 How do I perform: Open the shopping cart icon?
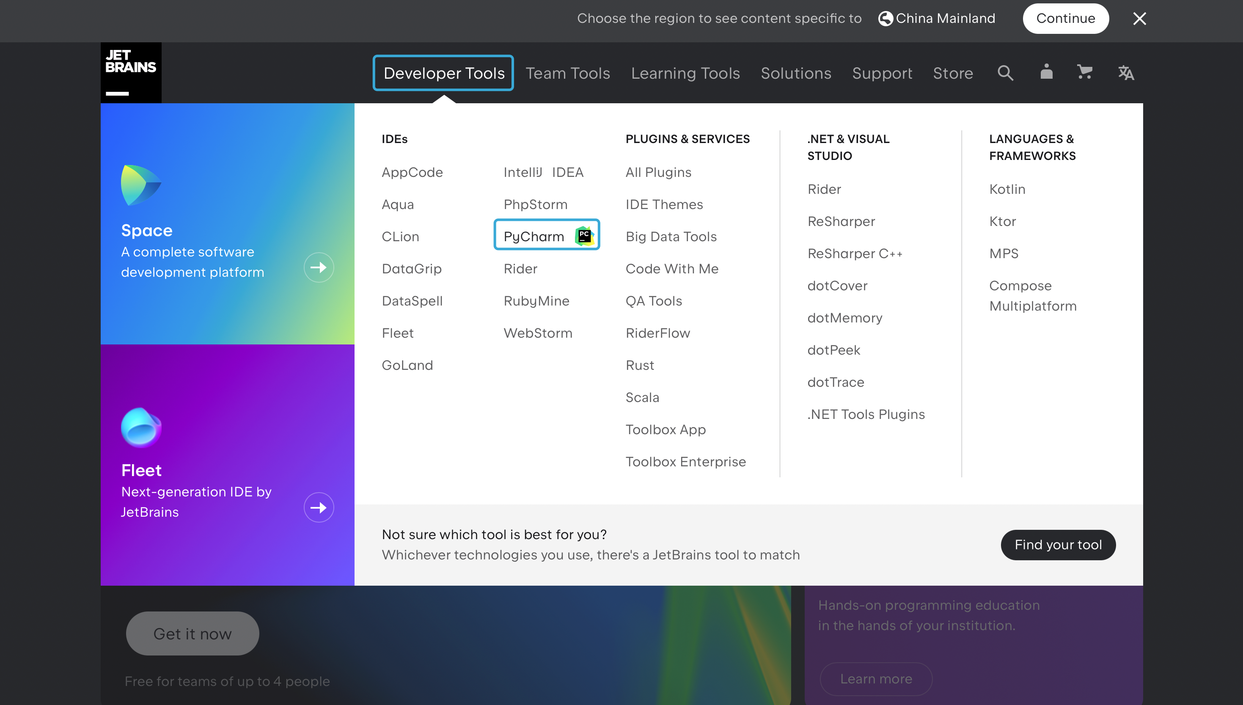(1084, 72)
